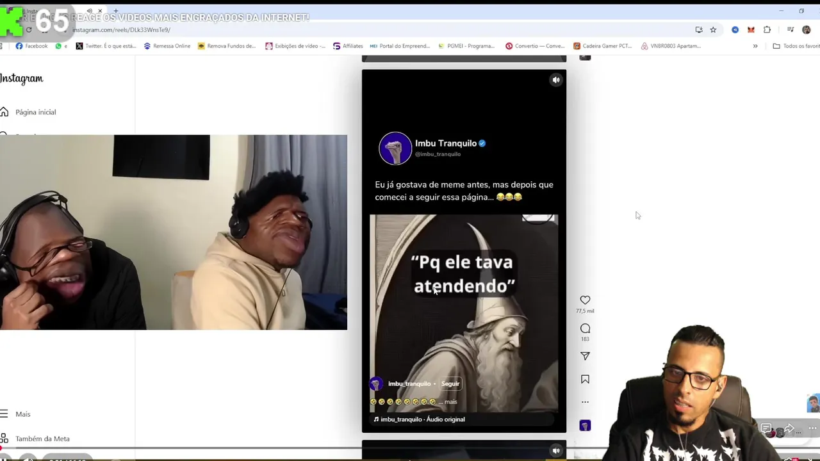Open the Remova Fundos bookmark
This screenshot has width=820, height=461.
click(227, 46)
